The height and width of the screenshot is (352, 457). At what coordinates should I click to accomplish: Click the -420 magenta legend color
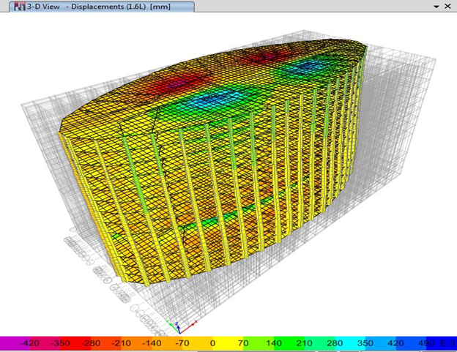[30, 343]
